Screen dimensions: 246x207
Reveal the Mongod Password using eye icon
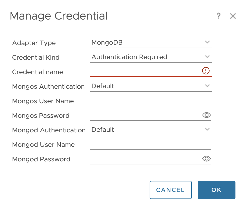[206, 159]
